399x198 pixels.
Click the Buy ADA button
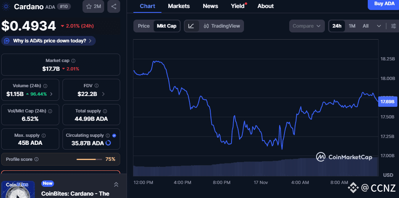[383, 4]
